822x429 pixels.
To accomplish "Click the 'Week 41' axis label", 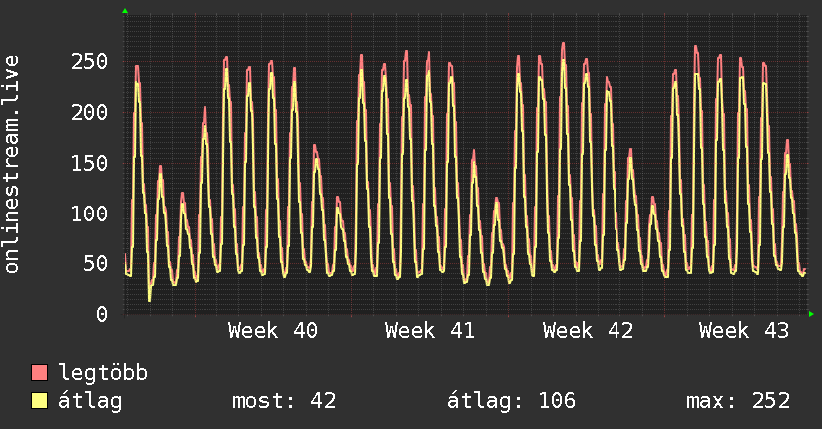I will pos(430,331).
